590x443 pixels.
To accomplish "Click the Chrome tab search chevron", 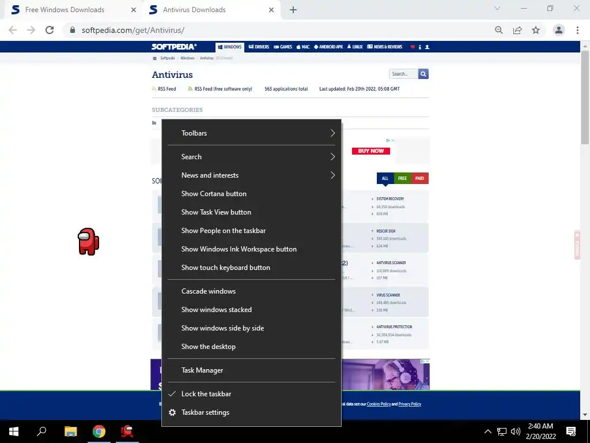I will [497, 8].
